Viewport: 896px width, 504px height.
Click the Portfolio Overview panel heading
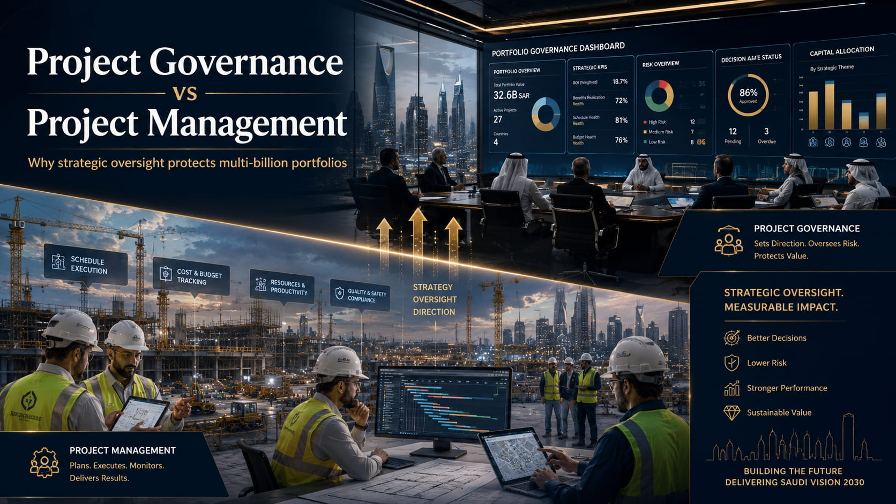point(517,71)
